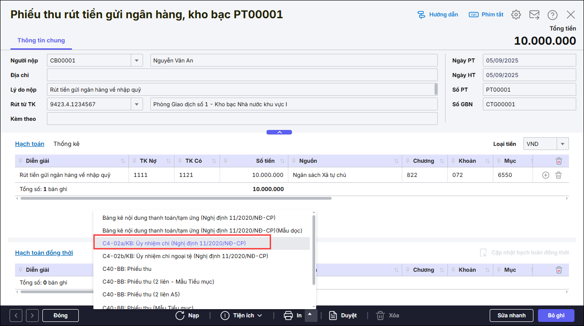Open the help question mark icon
The height and width of the screenshot is (326, 584).
[552, 15]
